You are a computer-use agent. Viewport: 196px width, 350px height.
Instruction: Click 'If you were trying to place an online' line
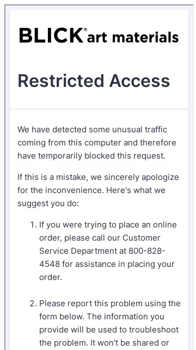tap(108, 225)
